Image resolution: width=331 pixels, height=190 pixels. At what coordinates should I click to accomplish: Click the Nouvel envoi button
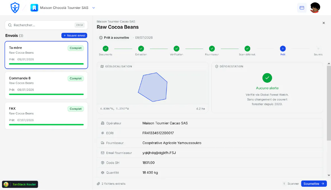pyautogui.click(x=74, y=35)
